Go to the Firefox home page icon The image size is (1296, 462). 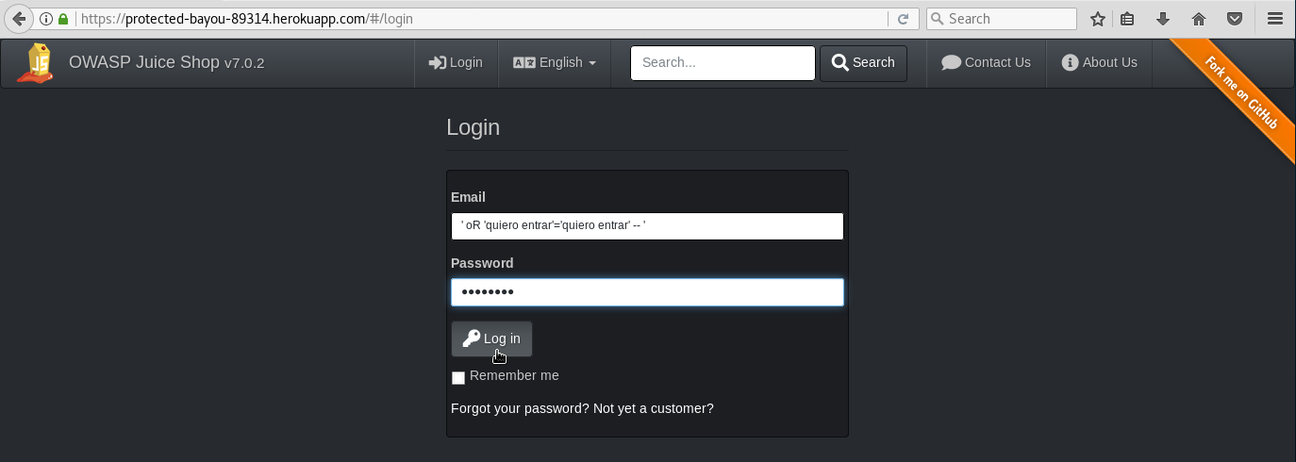pos(1199,19)
